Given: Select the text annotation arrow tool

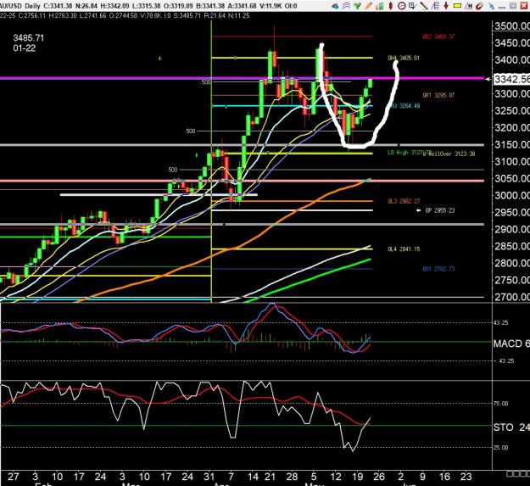Looking at the screenshot, I should click(x=413, y=6).
